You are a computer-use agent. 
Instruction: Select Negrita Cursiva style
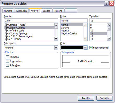pos(72,33)
